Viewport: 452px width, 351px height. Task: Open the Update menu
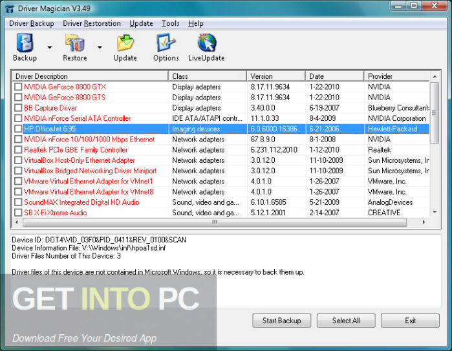point(141,23)
